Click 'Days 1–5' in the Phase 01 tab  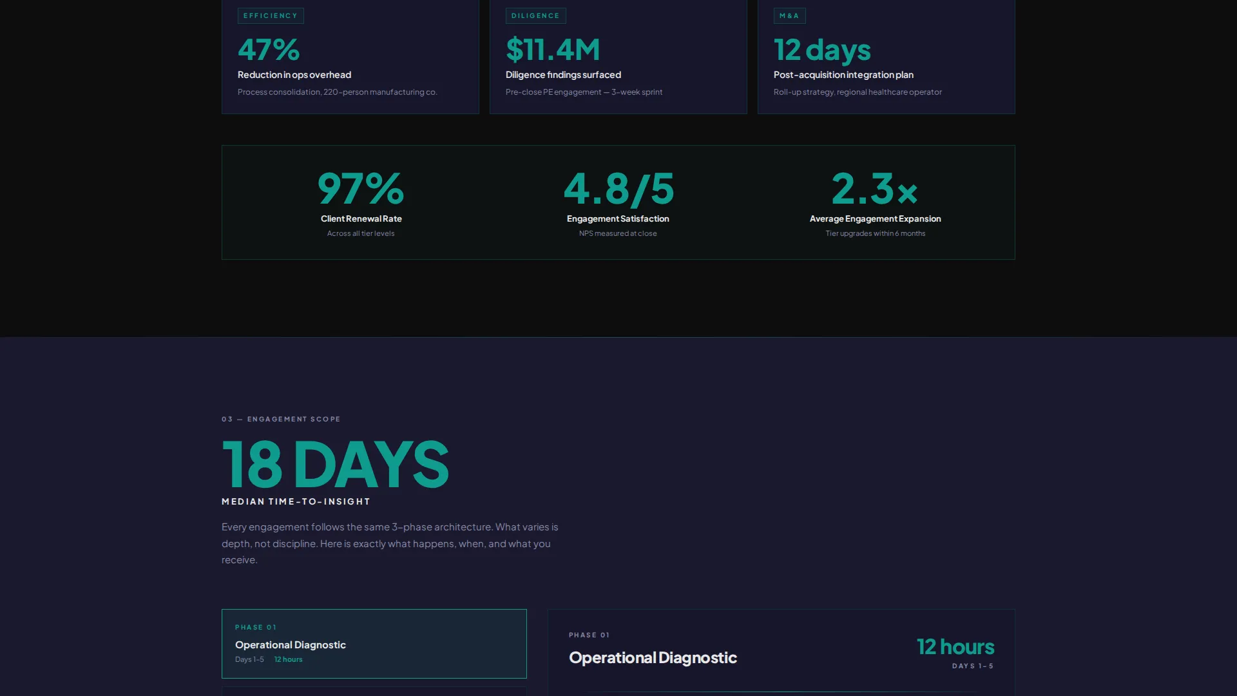pyautogui.click(x=249, y=659)
